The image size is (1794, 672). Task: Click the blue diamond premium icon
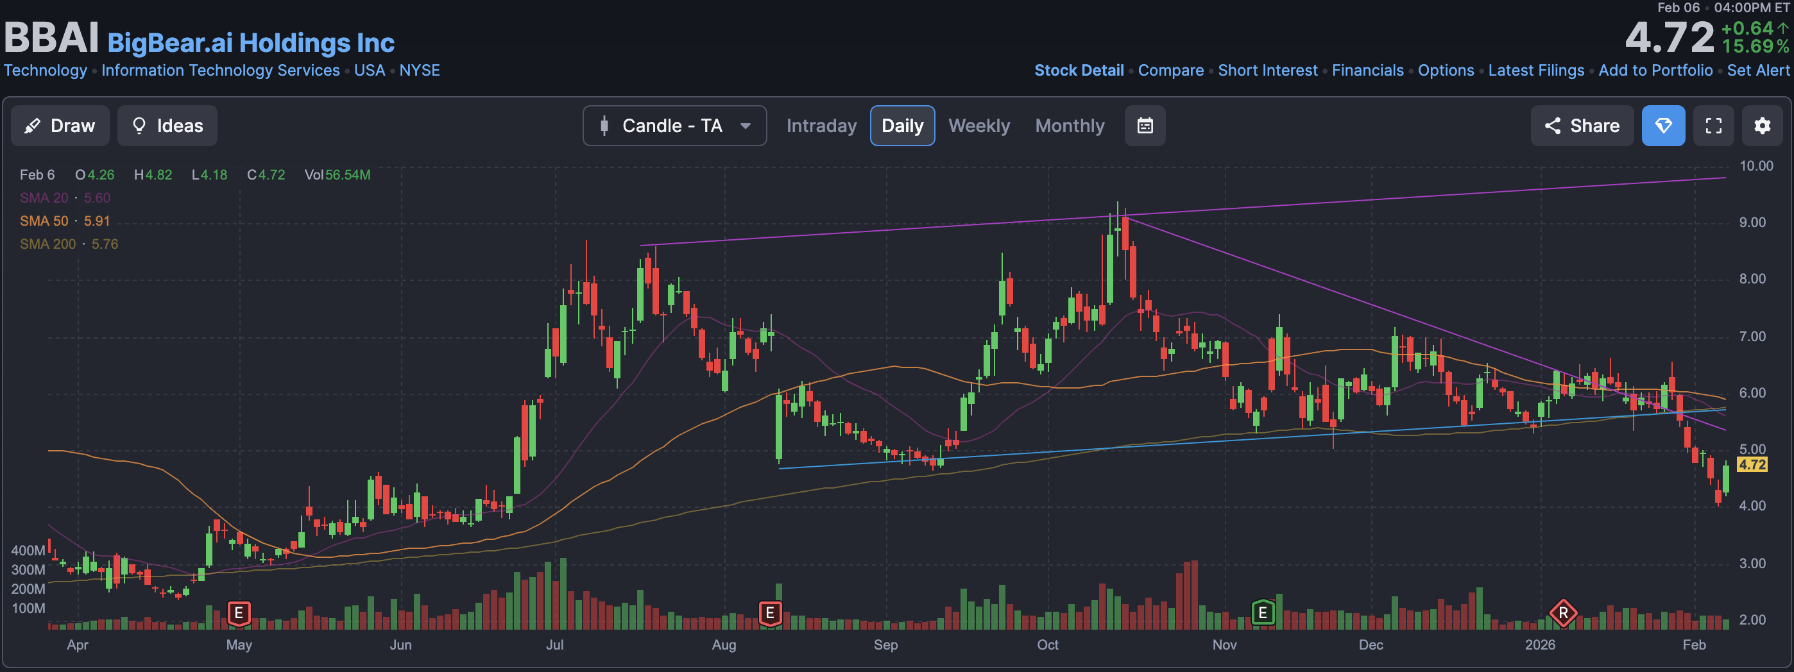(1663, 126)
